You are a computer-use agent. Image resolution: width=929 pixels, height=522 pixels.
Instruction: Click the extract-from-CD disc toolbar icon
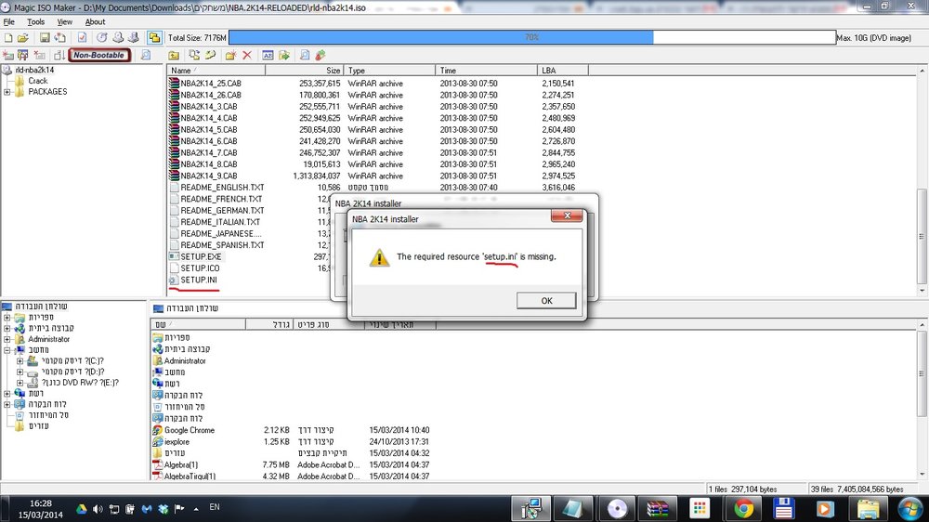pyautogui.click(x=102, y=38)
